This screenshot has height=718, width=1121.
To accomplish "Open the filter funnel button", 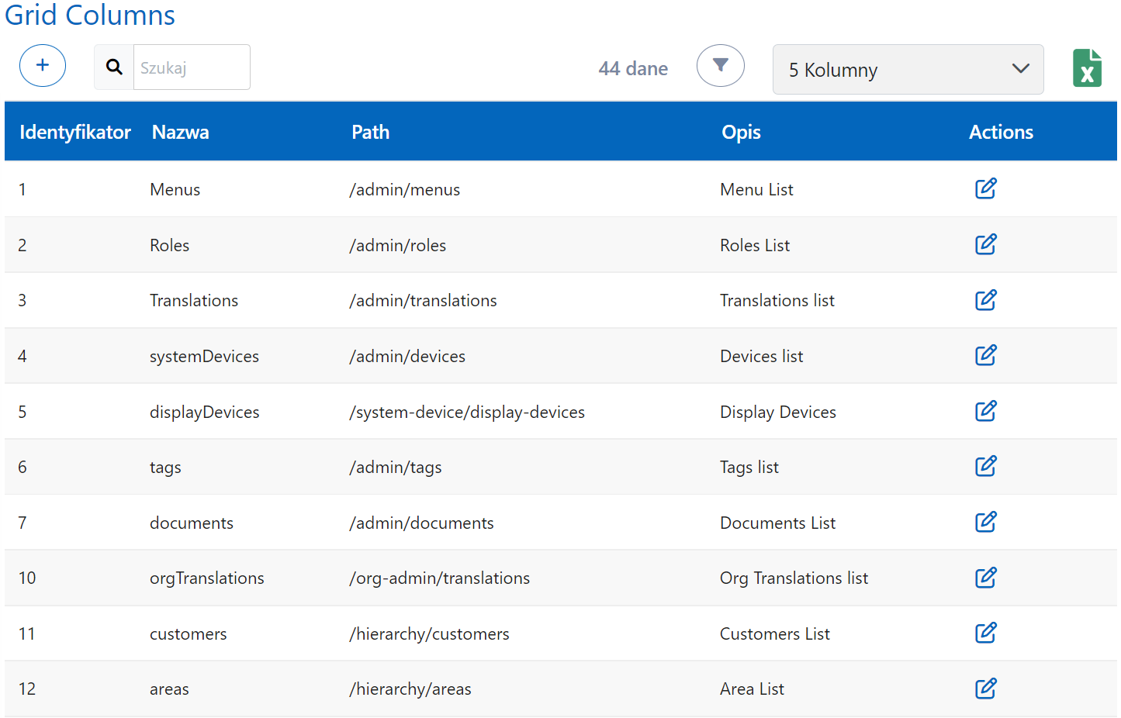I will pos(720,66).
